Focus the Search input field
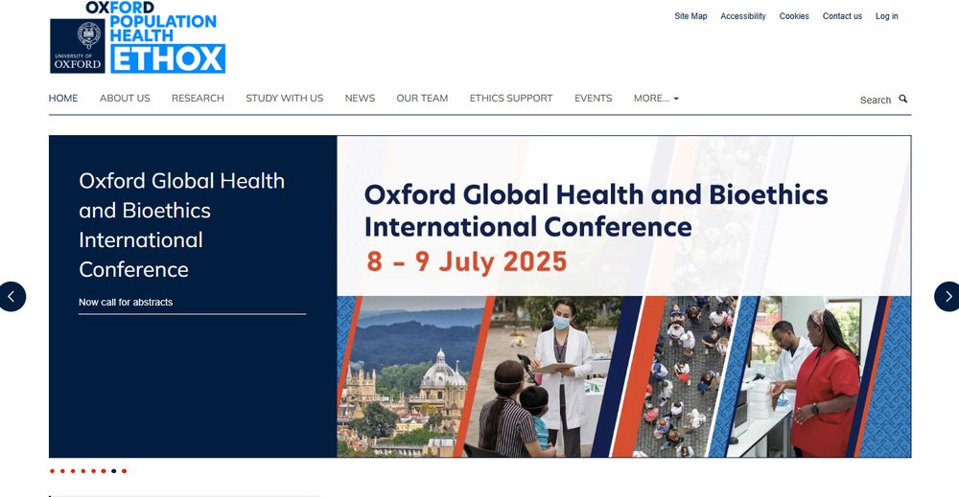Image resolution: width=959 pixels, height=497 pixels. pos(876,101)
